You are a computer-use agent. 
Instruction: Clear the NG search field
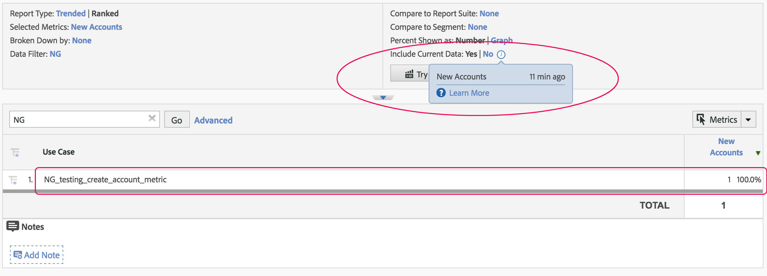coord(152,118)
